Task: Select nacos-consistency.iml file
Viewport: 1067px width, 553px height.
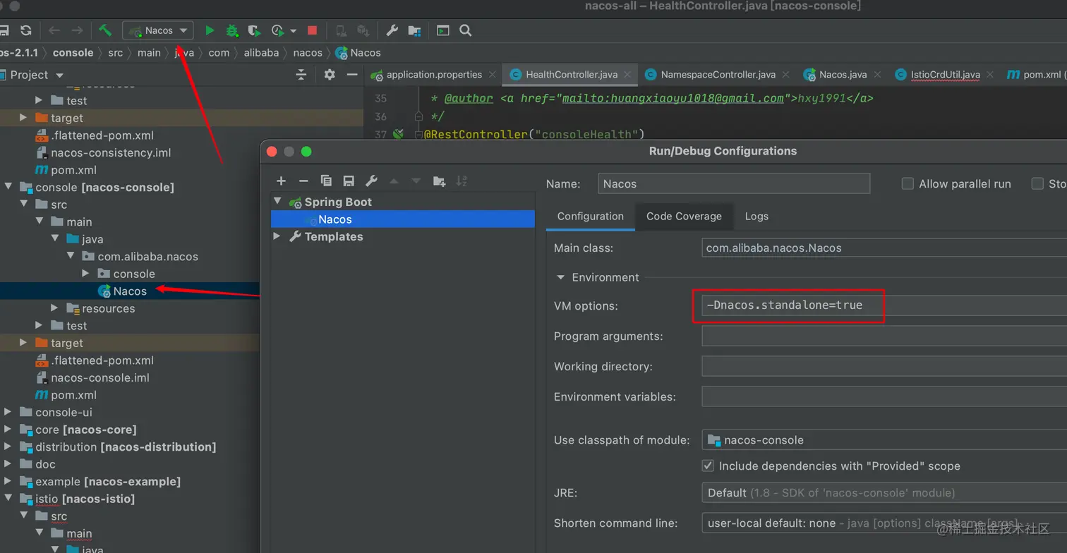Action: pyautogui.click(x=111, y=153)
